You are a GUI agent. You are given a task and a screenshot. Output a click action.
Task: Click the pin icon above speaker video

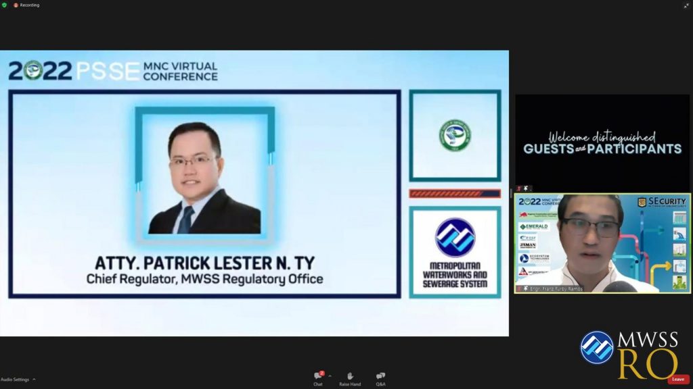pyautogui.click(x=526, y=189)
